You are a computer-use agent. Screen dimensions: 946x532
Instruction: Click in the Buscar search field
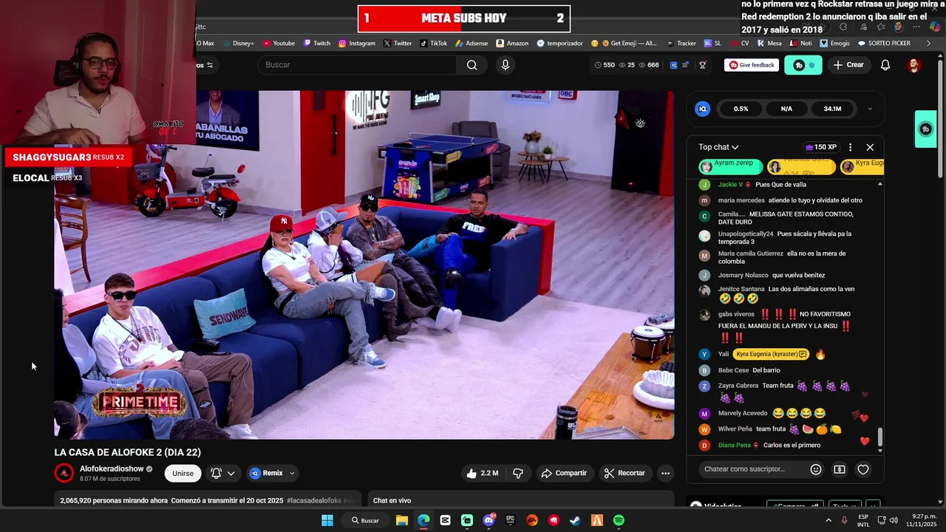358,65
